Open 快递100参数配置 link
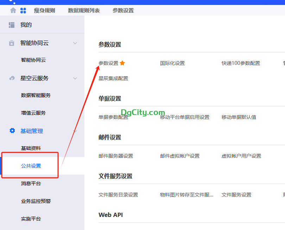This screenshot has width=285, height=230. [x=241, y=63]
